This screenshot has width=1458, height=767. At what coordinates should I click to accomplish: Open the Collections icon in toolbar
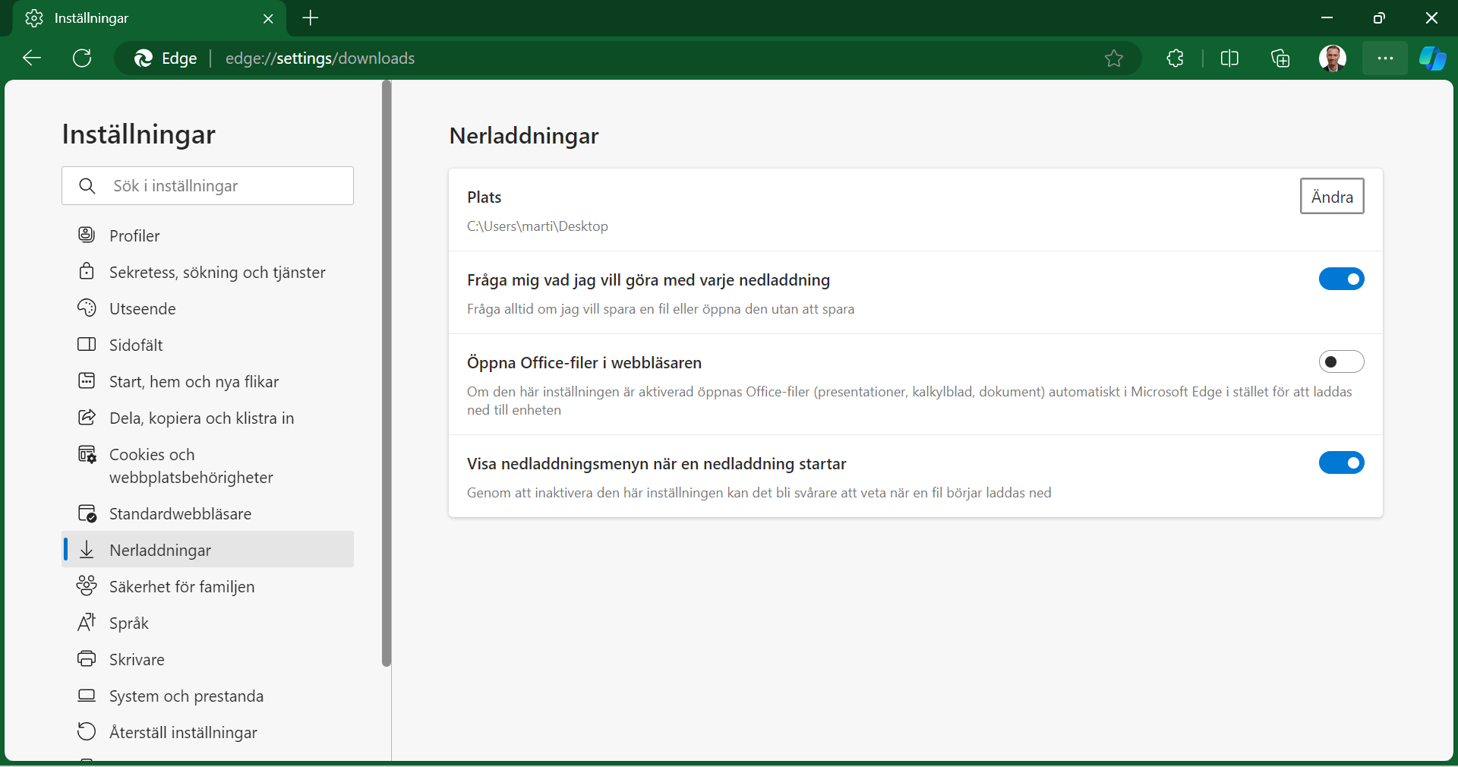(x=1281, y=58)
